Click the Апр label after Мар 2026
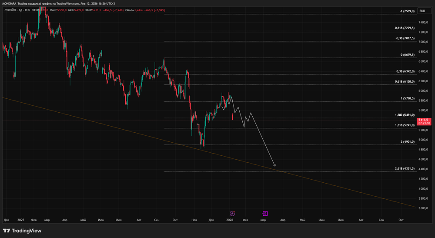Screen dimensions: 435x238 point(283,220)
